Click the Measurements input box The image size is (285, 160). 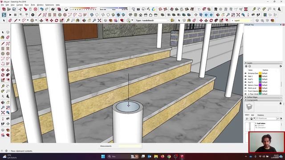(130, 146)
